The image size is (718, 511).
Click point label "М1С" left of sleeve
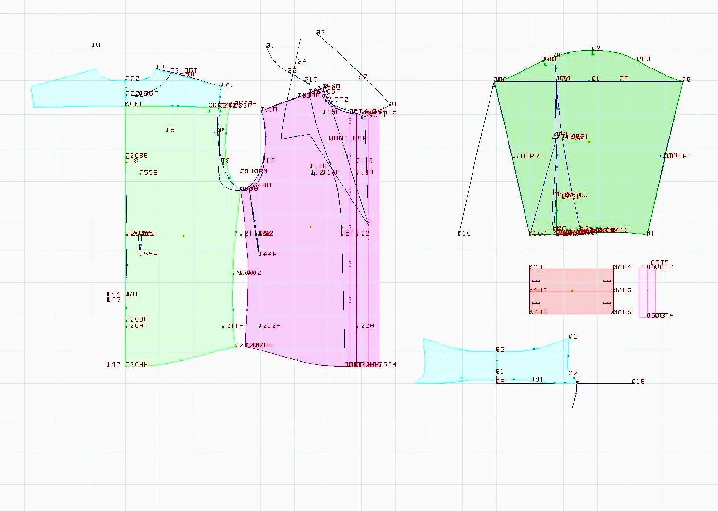(x=464, y=234)
